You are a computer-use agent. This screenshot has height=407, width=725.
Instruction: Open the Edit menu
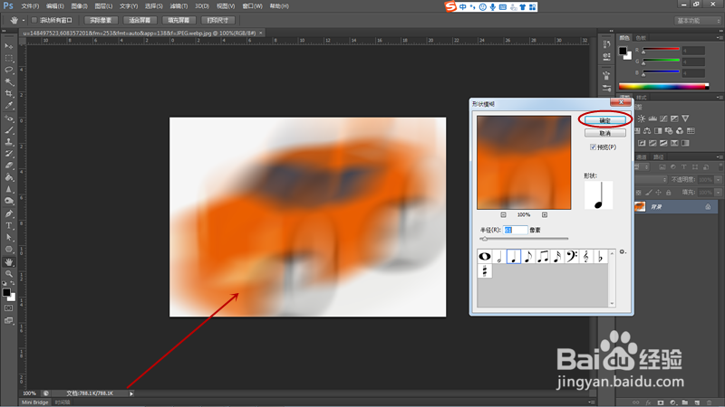tap(55, 6)
